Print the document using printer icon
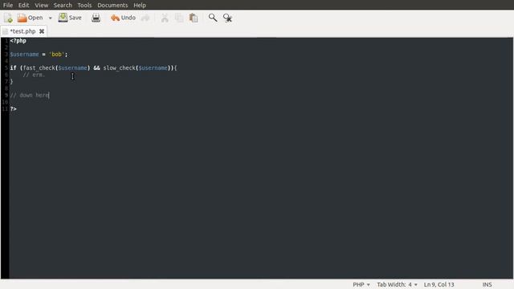This screenshot has height=289, width=514. (x=96, y=18)
